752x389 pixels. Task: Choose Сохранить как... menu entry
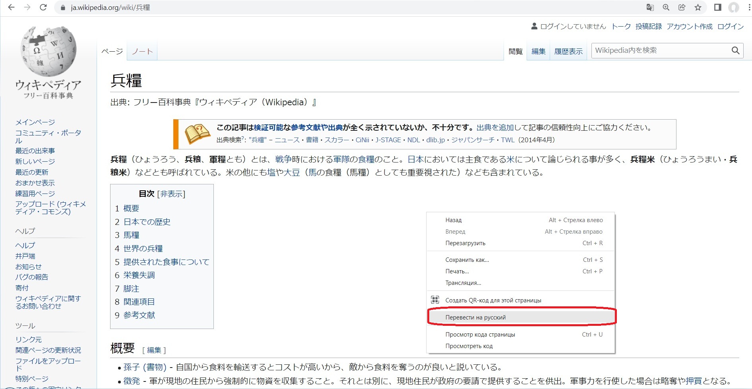click(x=521, y=259)
